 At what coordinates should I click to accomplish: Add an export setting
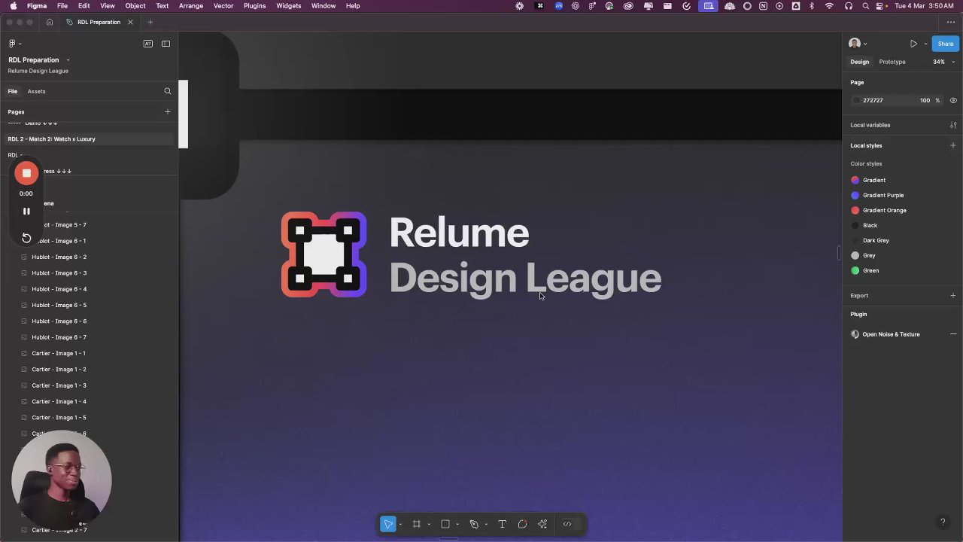pos(953,296)
